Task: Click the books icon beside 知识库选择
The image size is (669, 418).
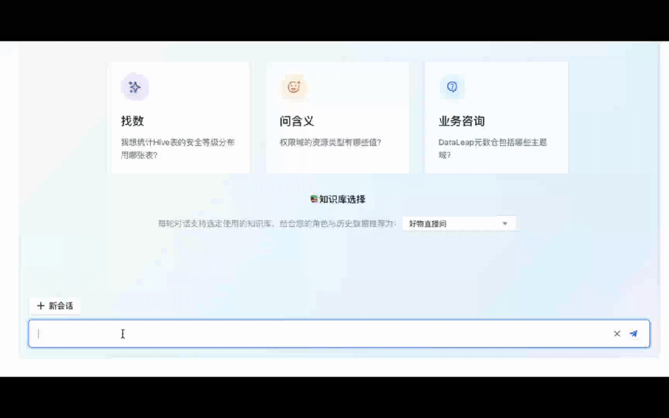Action: [x=314, y=199]
